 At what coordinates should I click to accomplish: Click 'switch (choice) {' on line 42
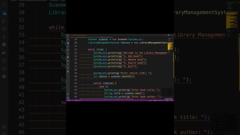point(105,83)
